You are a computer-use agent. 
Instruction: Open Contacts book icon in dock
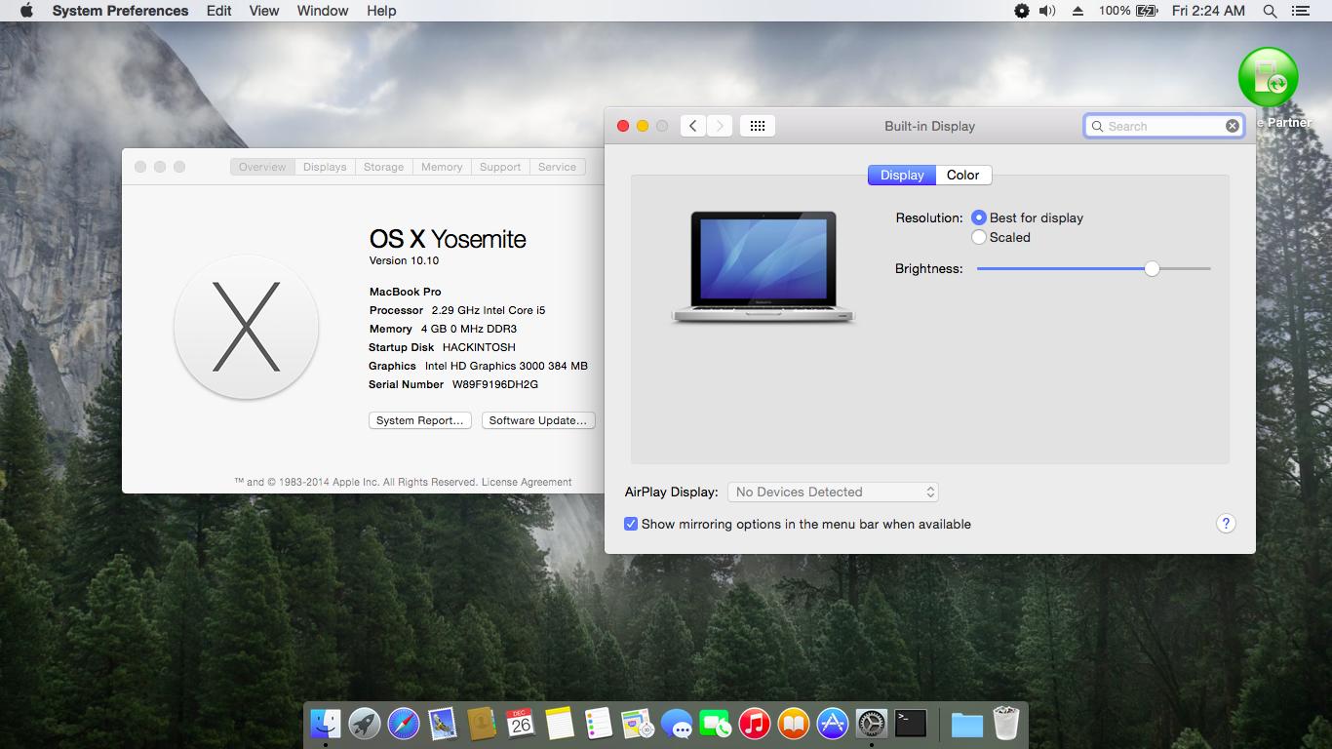(x=482, y=724)
